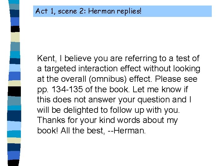The image size is (221, 166).
Task: Click the sentence starting 'Thanks for your kind'
Action: click(107, 121)
